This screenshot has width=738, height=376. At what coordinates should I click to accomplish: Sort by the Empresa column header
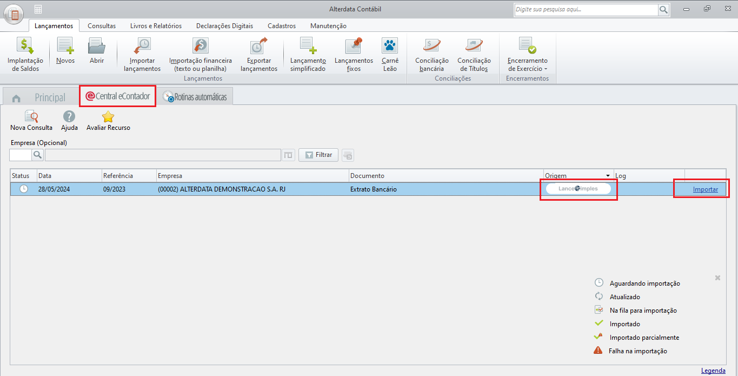tap(252, 176)
